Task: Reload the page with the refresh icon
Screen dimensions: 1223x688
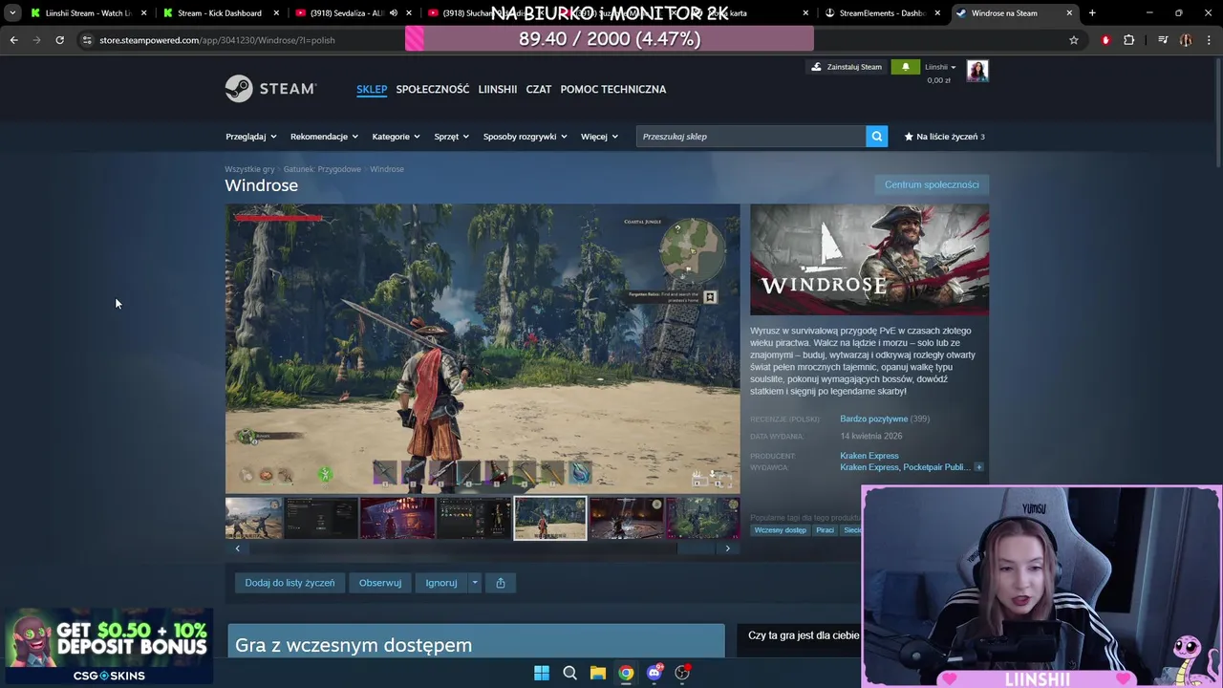Action: click(x=59, y=40)
